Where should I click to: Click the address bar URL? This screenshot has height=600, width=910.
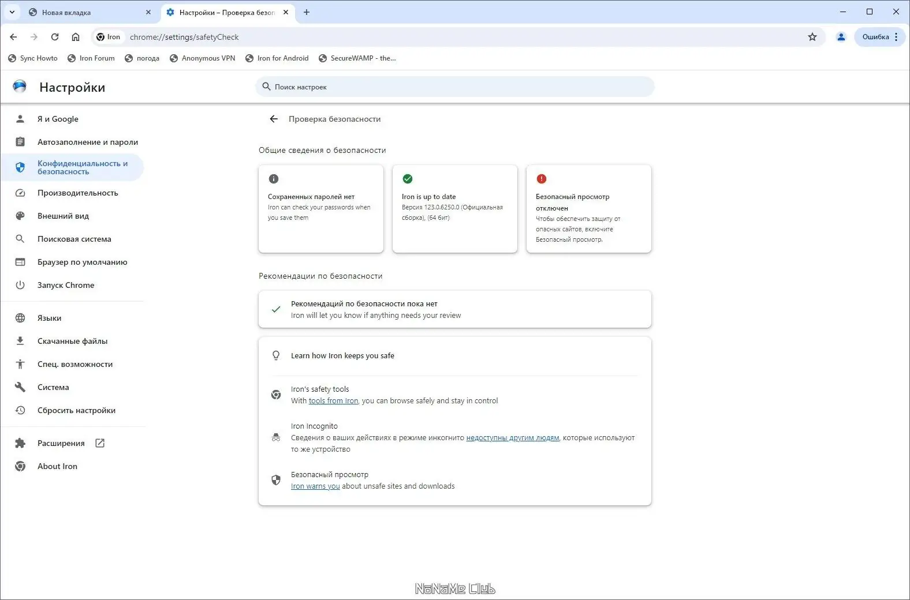(x=184, y=37)
